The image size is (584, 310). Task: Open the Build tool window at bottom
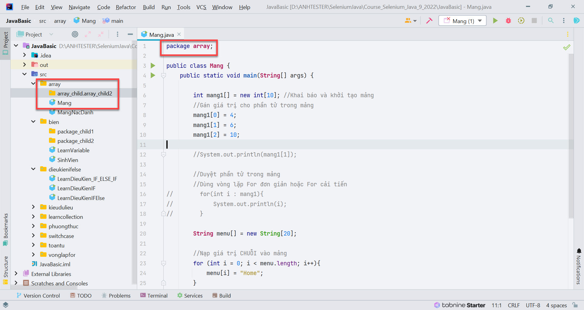221,295
